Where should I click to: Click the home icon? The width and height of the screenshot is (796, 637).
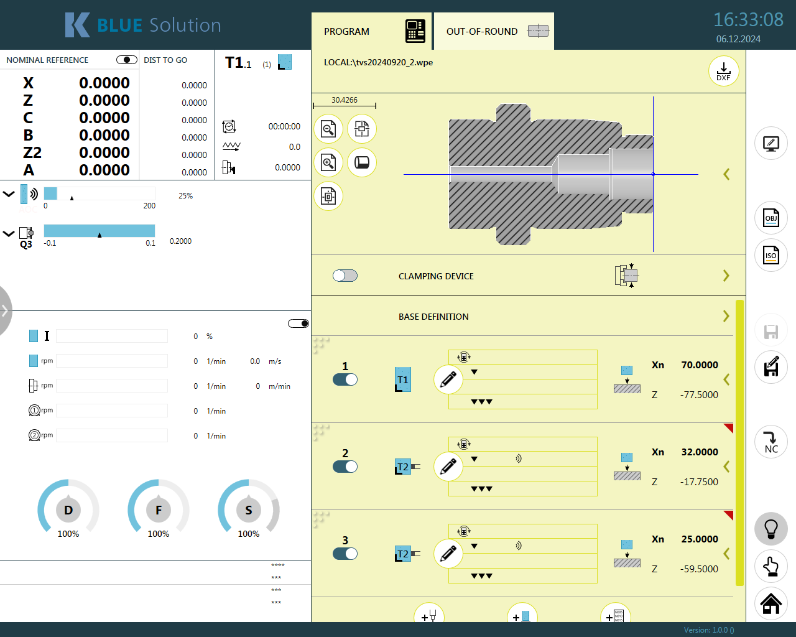[x=771, y=603]
